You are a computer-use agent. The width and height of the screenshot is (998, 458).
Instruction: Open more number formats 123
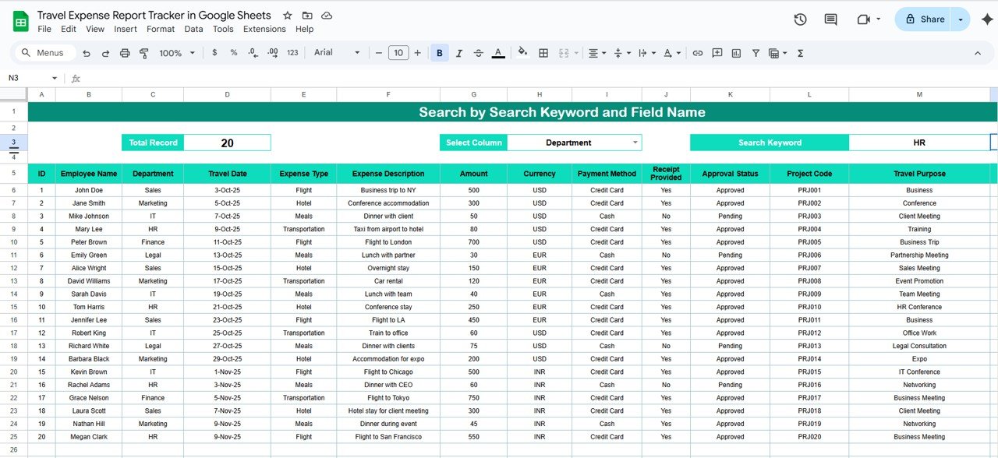[292, 53]
